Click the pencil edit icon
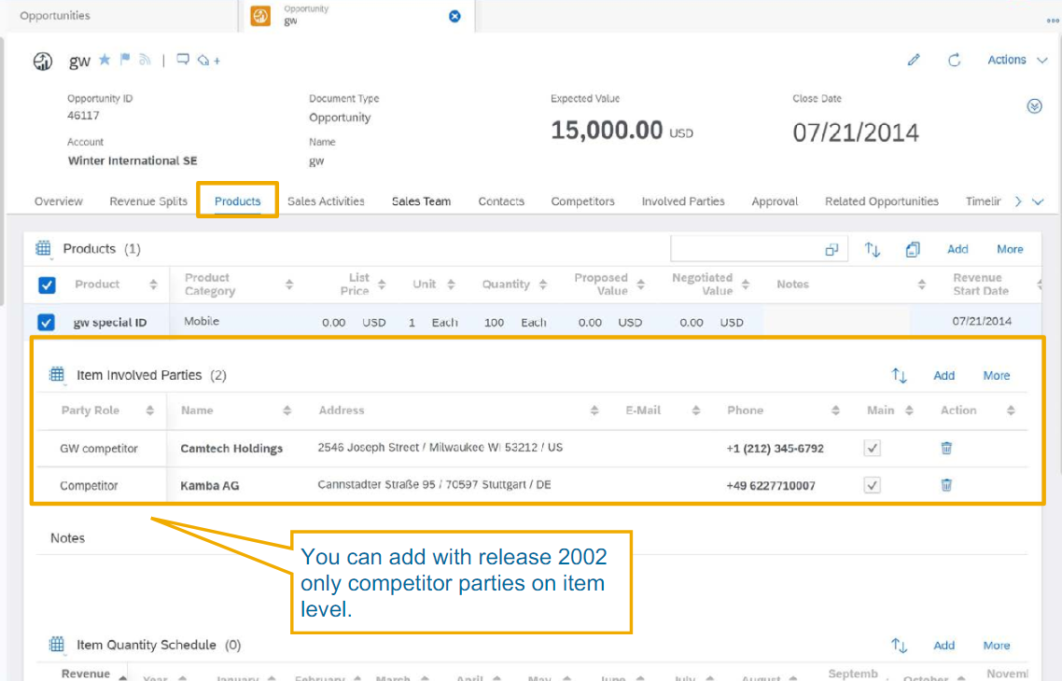This screenshot has height=681, width=1062. [914, 60]
